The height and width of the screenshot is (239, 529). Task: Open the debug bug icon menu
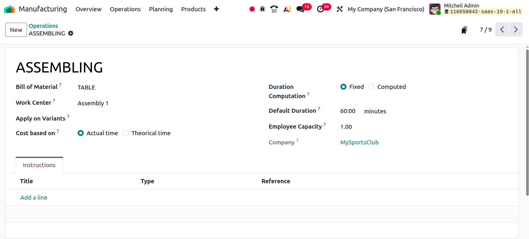click(x=262, y=9)
